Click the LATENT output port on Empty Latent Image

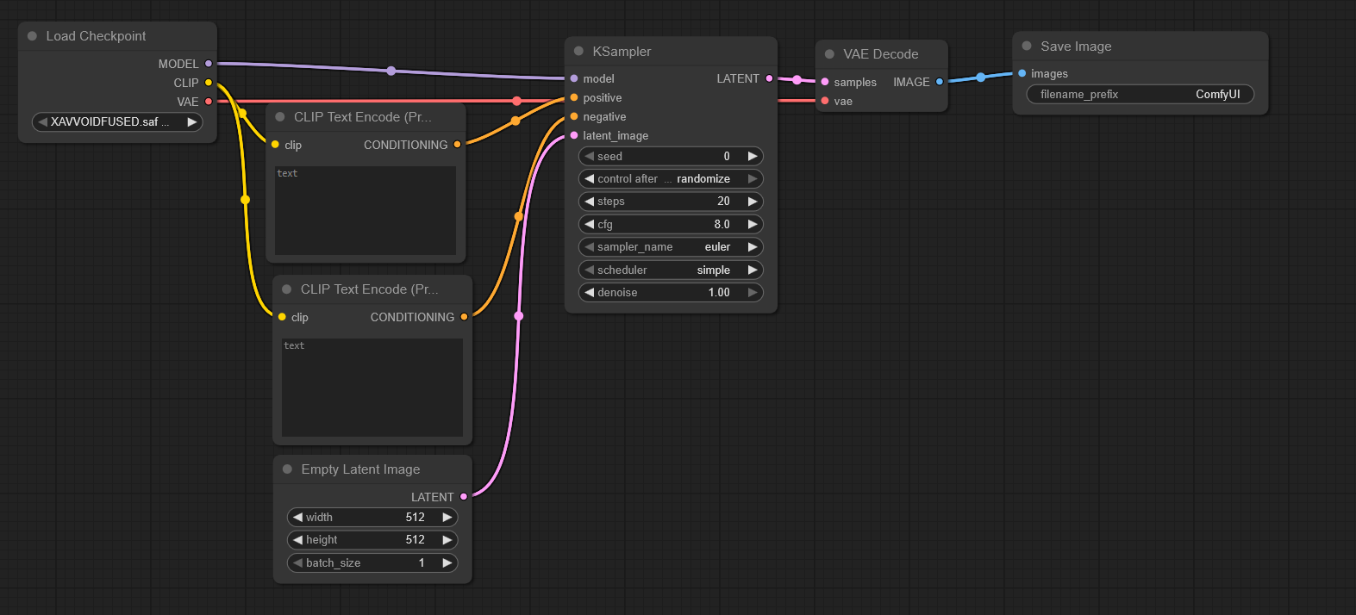pos(464,497)
